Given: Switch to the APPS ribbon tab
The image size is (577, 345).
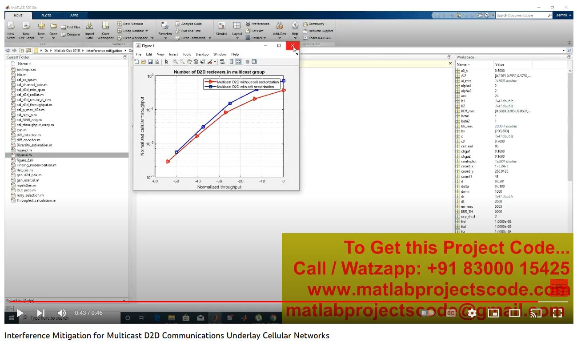Looking at the screenshot, I should [x=74, y=16].
